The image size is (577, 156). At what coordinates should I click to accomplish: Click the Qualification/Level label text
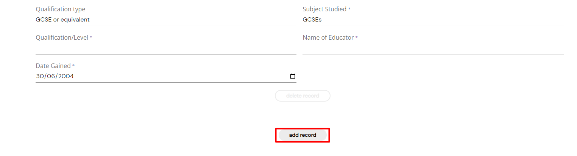pos(62,38)
